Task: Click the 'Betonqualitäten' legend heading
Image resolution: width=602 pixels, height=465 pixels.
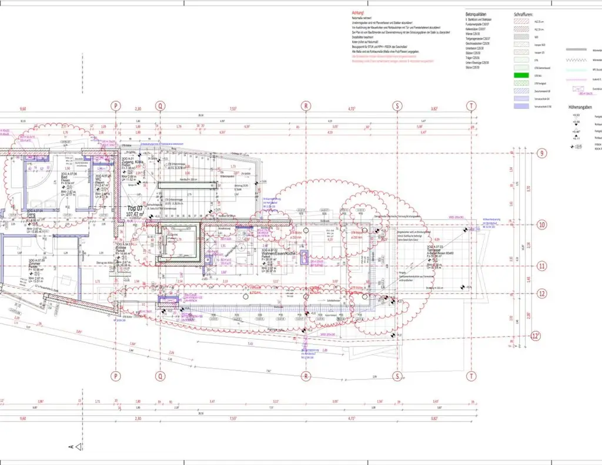Action: (x=476, y=14)
